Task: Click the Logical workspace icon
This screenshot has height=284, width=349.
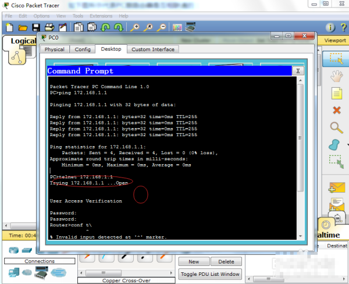Action: tap(17, 57)
